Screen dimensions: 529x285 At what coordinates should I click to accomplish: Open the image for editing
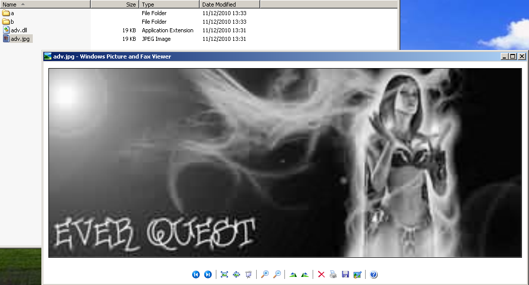point(358,274)
